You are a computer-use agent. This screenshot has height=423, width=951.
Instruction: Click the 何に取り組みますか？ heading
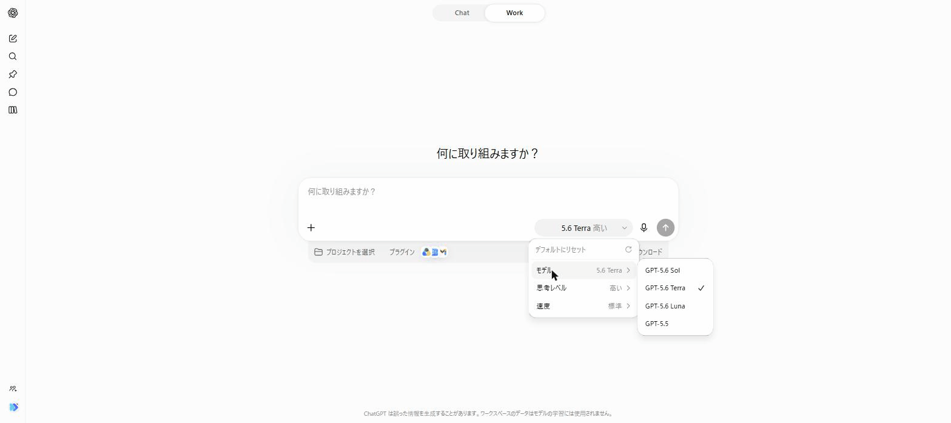tap(488, 153)
